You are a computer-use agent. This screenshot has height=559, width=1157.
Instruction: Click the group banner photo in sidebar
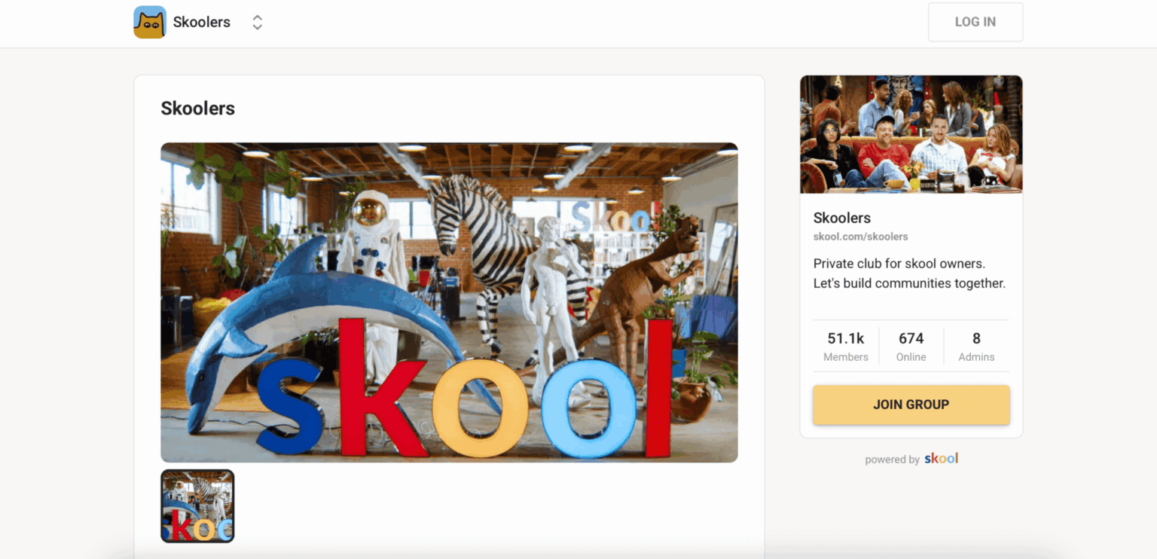[x=911, y=134]
